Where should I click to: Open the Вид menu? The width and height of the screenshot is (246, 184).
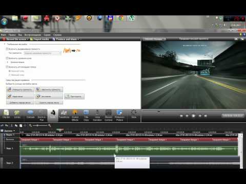pyautogui.click(x=20, y=35)
